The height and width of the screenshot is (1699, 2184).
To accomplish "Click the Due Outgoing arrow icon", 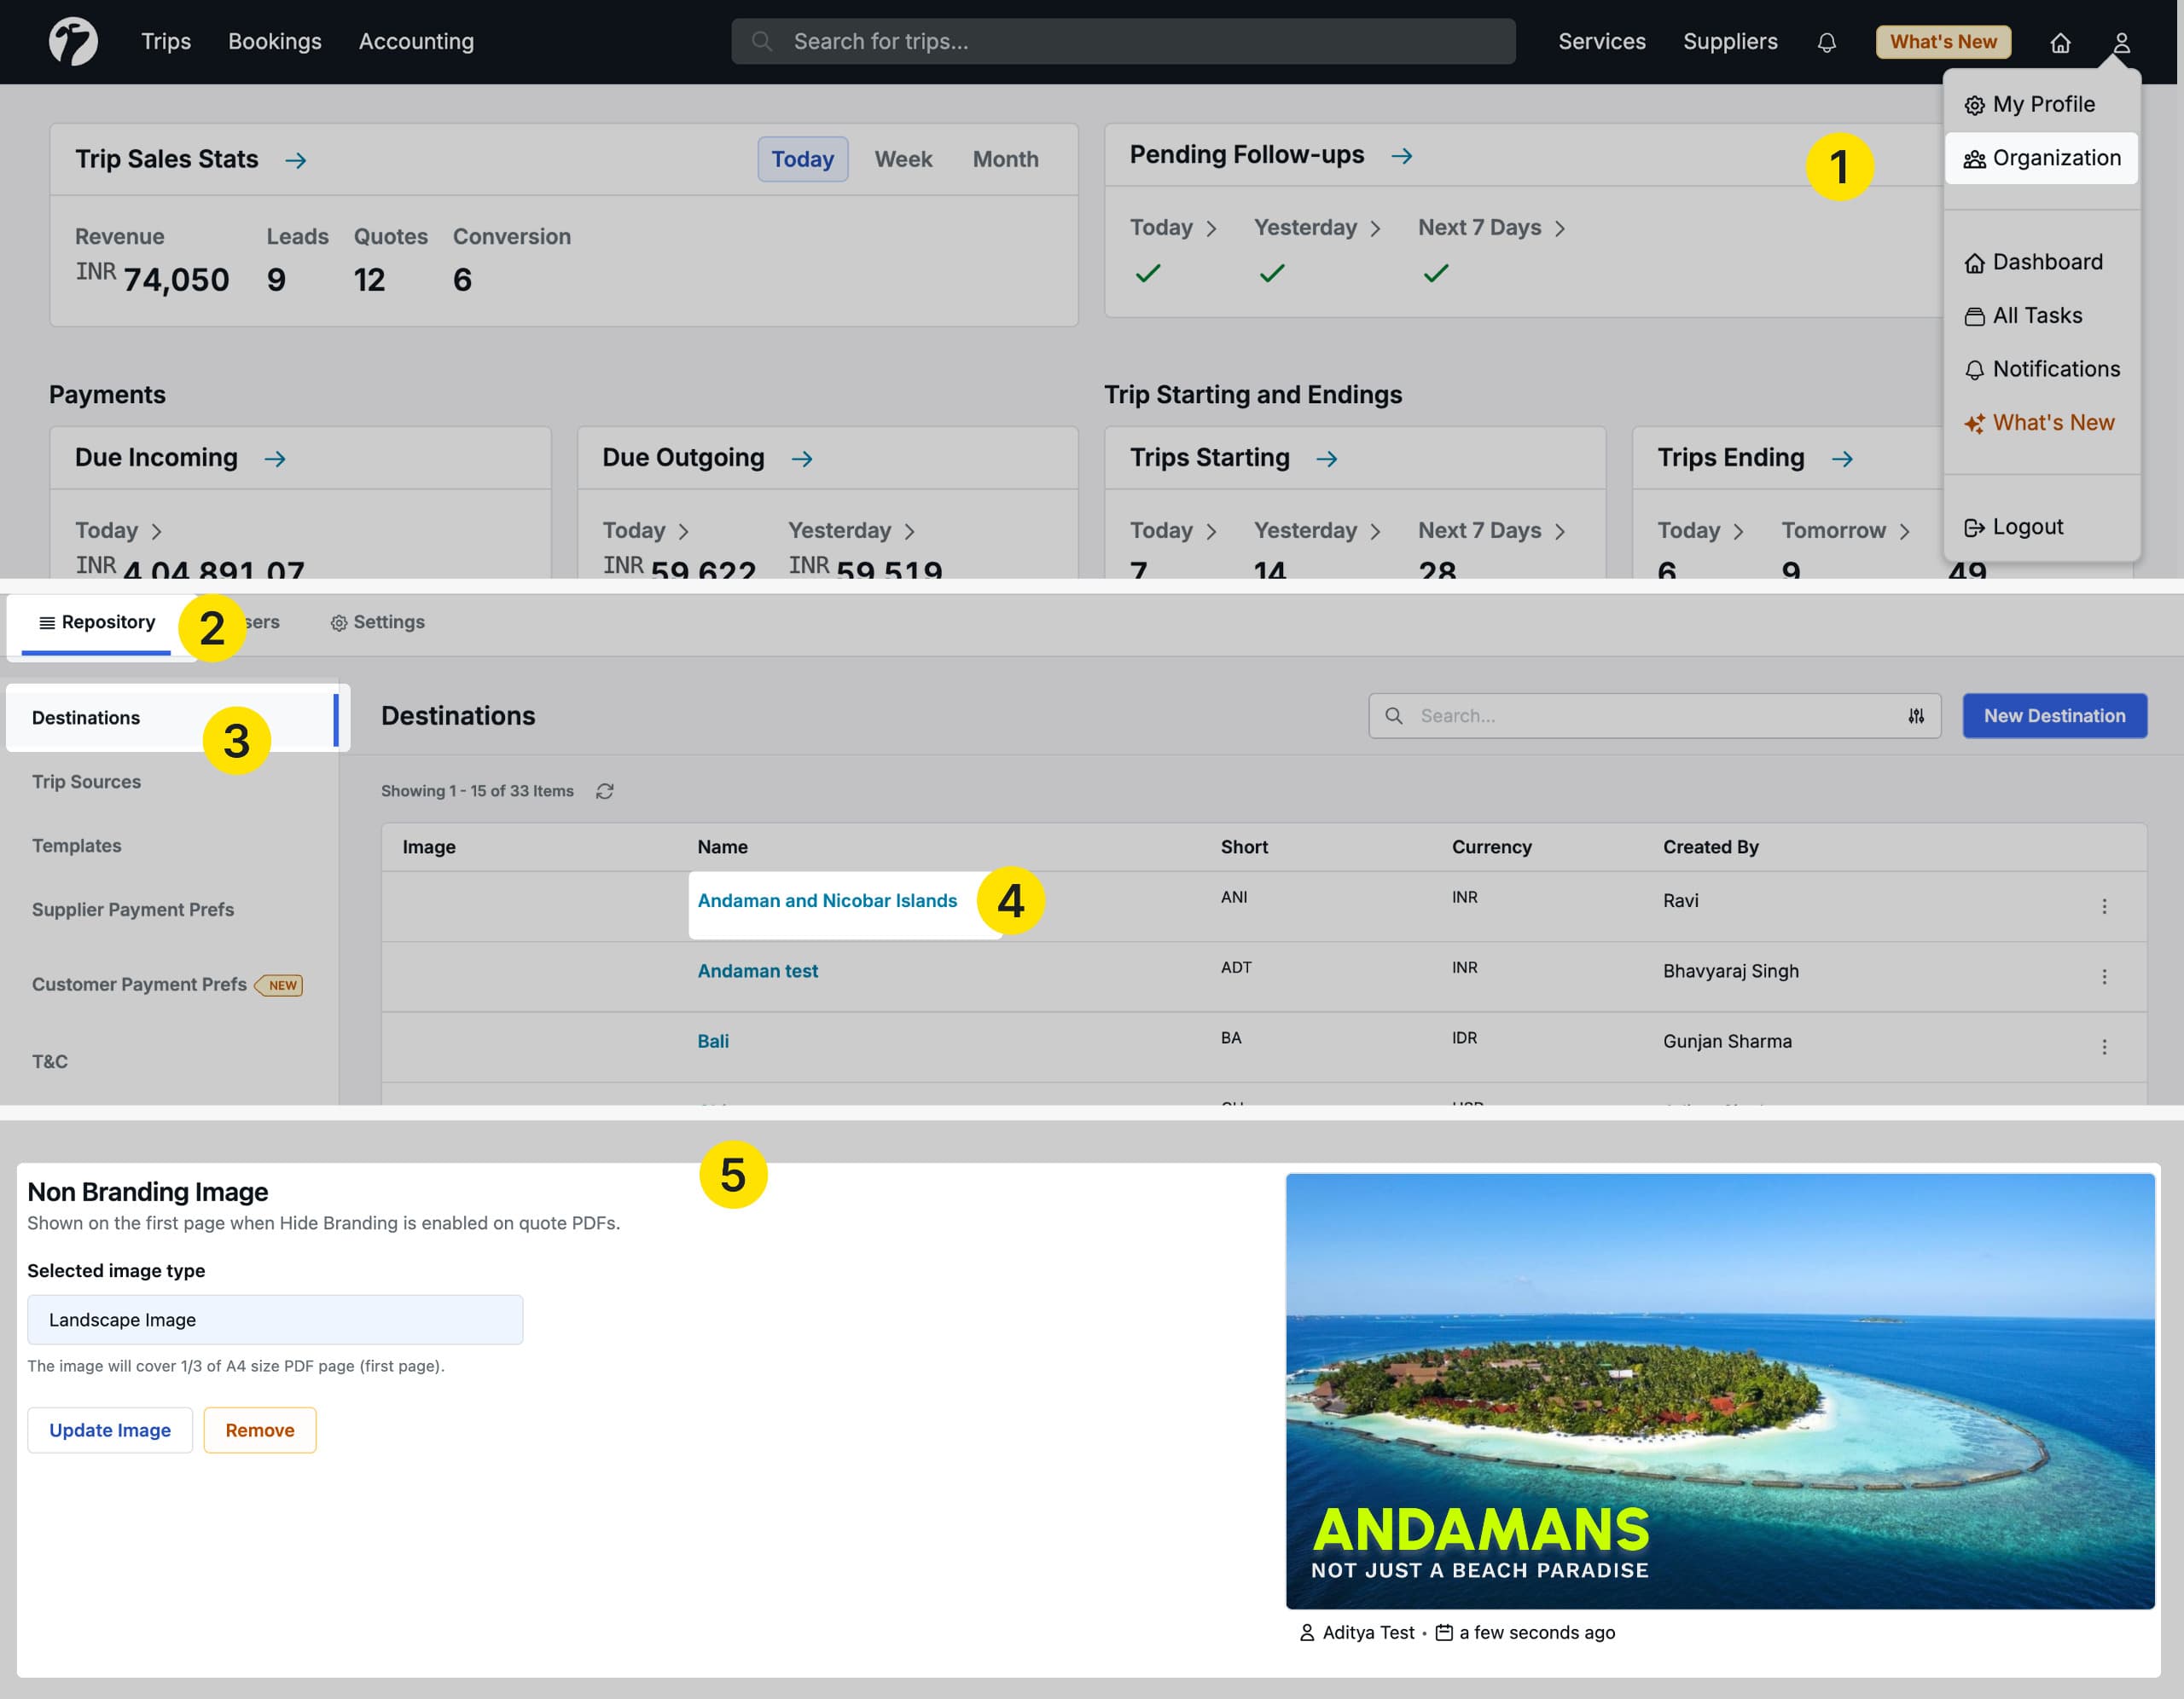I will tap(802, 459).
